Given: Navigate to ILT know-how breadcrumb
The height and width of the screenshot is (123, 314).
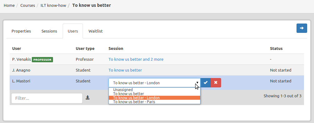Looking at the screenshot, I should (x=53, y=5).
